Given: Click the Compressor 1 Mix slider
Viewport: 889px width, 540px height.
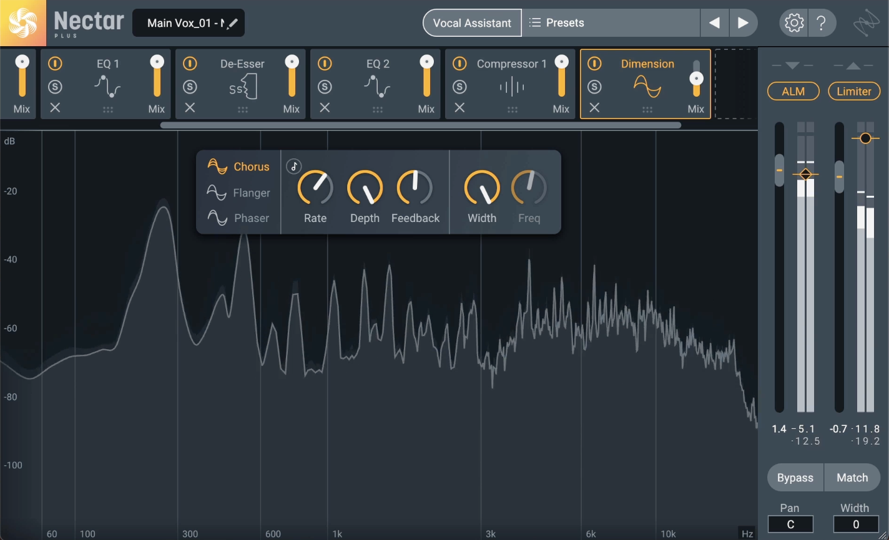Looking at the screenshot, I should tap(561, 77).
